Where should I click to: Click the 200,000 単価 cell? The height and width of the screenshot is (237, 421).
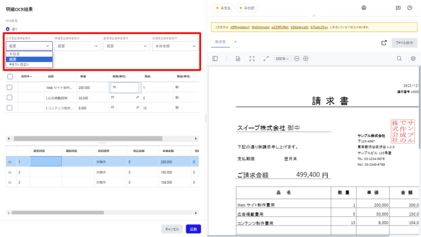pyautogui.click(x=93, y=88)
